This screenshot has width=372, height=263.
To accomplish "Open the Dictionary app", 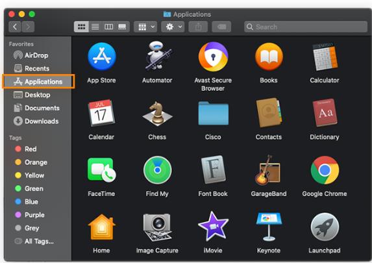I will pos(325,113).
